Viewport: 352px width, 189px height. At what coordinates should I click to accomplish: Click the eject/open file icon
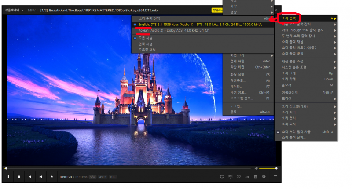coord(51,177)
